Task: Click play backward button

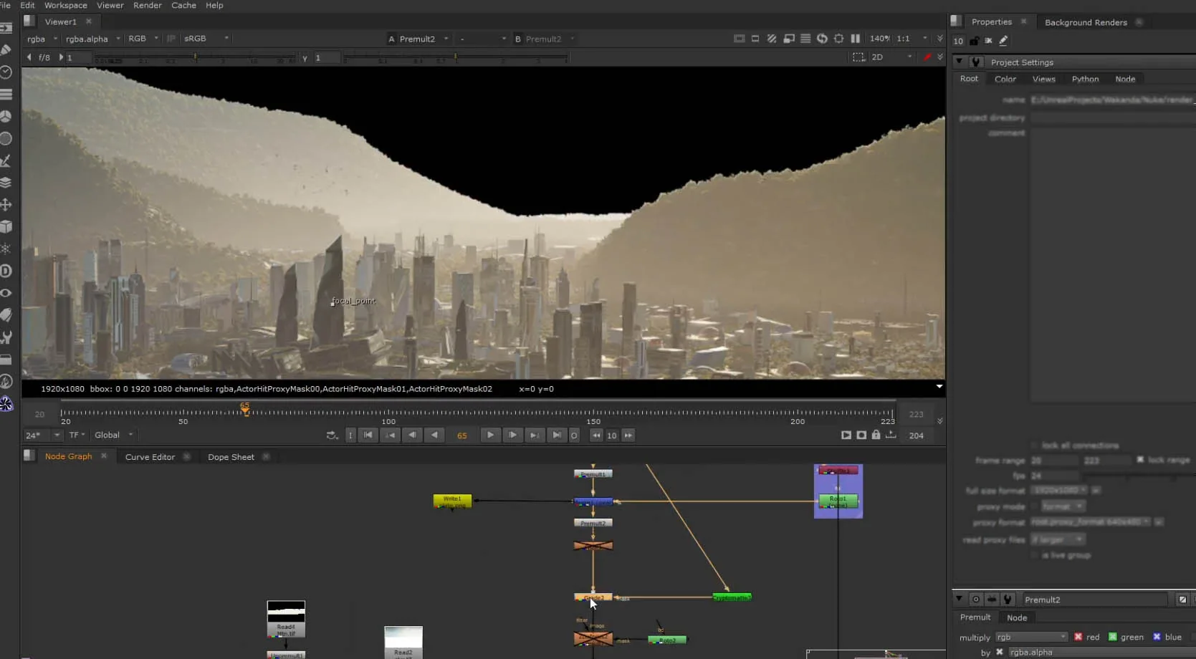Action: pyautogui.click(x=434, y=435)
